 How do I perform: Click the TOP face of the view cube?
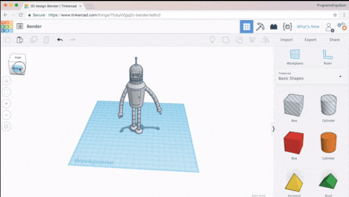[18, 58]
